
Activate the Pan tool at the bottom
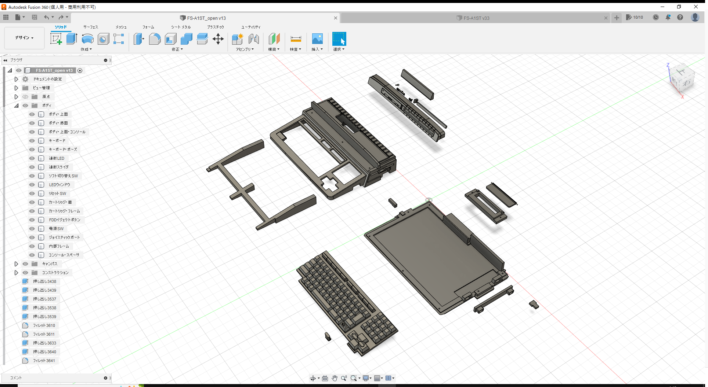[x=335, y=378]
